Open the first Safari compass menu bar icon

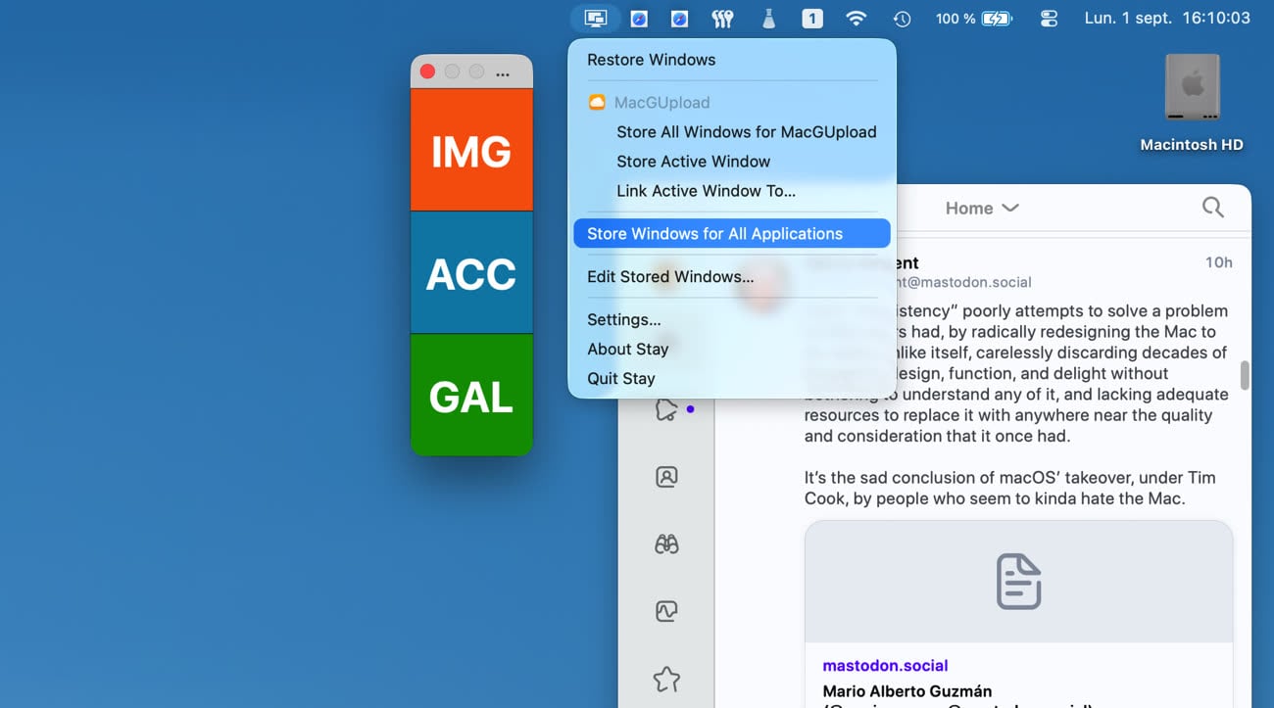[x=639, y=19]
